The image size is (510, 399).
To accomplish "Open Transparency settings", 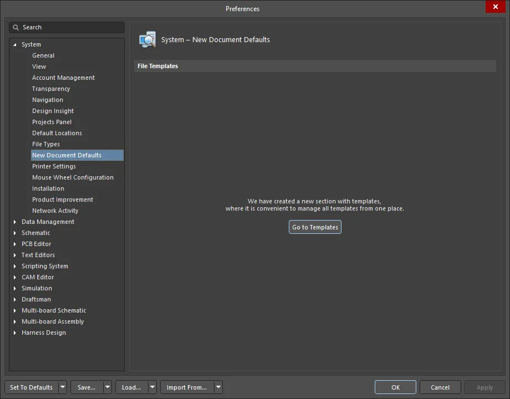I will (x=51, y=89).
